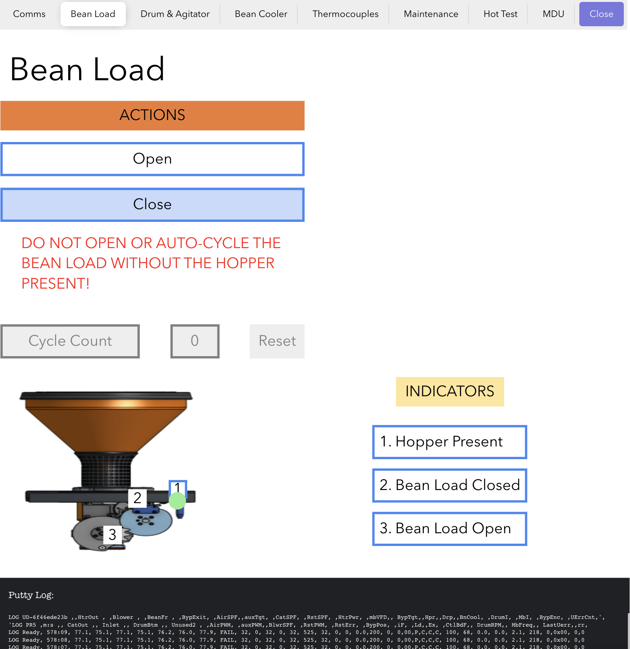Select the Bean Load tab
The height and width of the screenshot is (649, 630).
pos(93,14)
